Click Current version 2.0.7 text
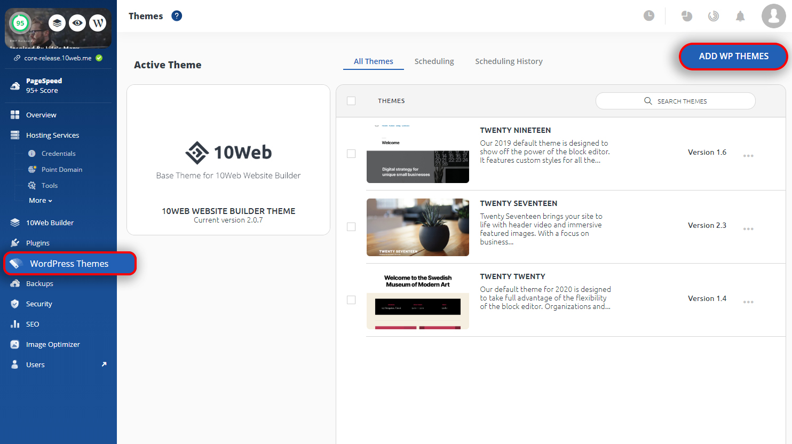792x444 pixels. [x=228, y=220]
